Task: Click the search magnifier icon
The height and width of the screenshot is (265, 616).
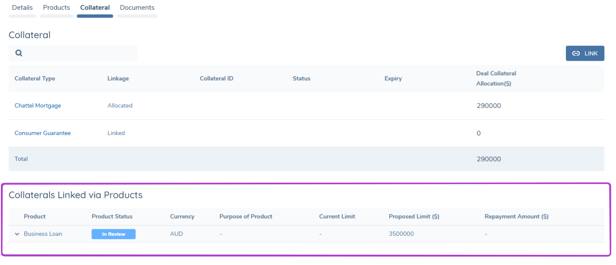Action: point(19,53)
